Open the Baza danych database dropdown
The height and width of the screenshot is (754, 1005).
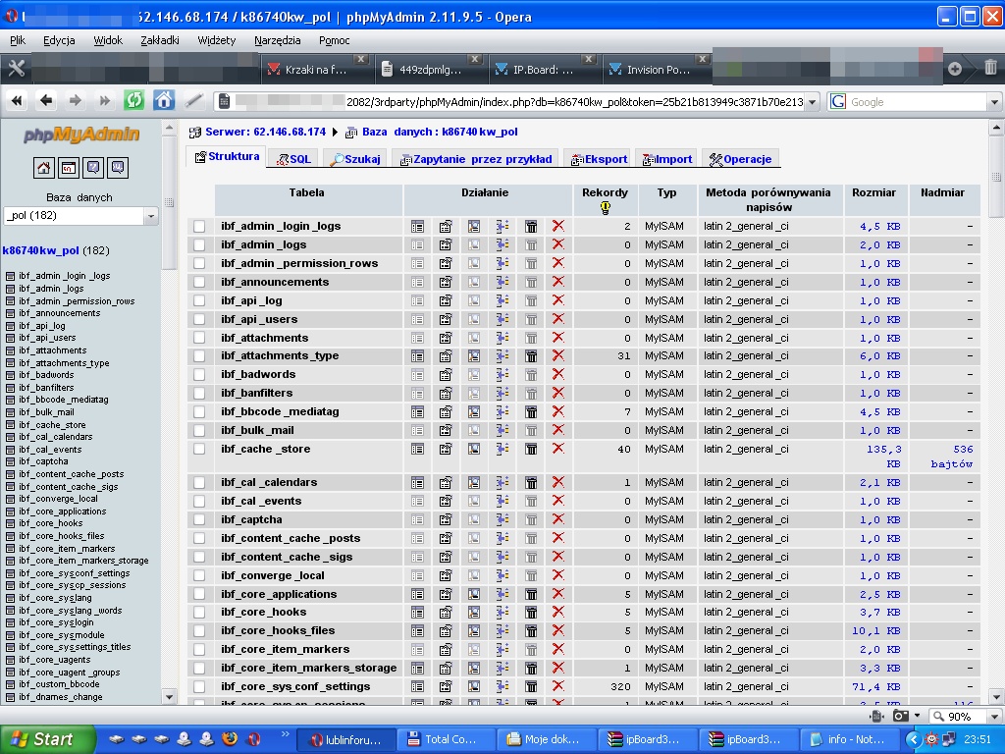click(80, 216)
